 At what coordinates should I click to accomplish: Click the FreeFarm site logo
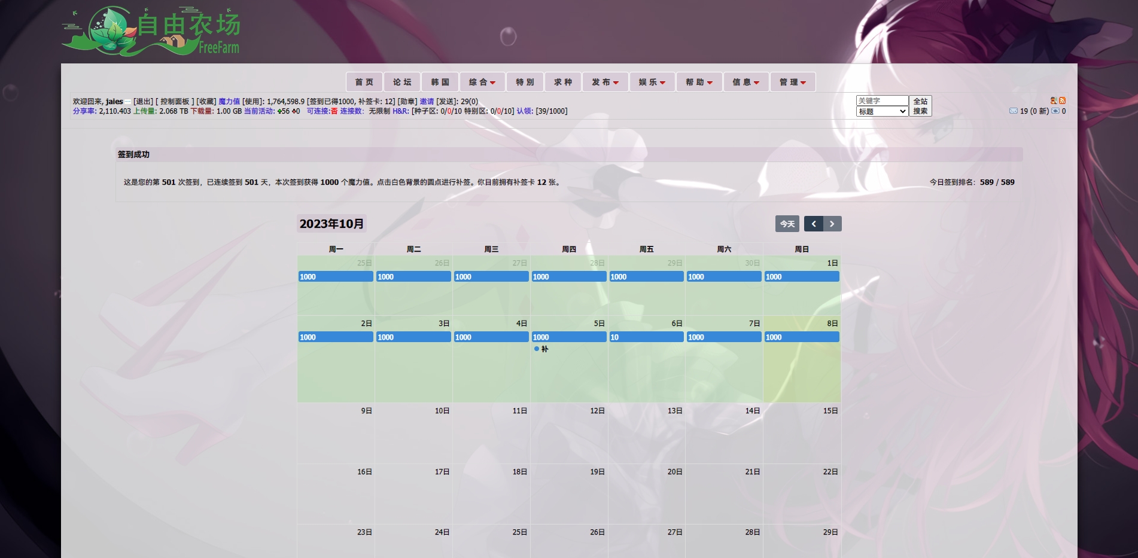click(151, 31)
